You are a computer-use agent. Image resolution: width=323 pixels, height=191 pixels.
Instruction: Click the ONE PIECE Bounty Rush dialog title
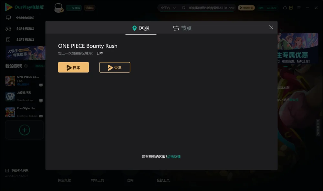[x=88, y=46]
